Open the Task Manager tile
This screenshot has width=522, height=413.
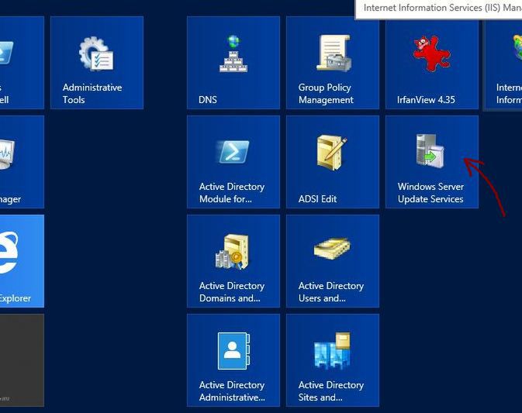coord(22,162)
